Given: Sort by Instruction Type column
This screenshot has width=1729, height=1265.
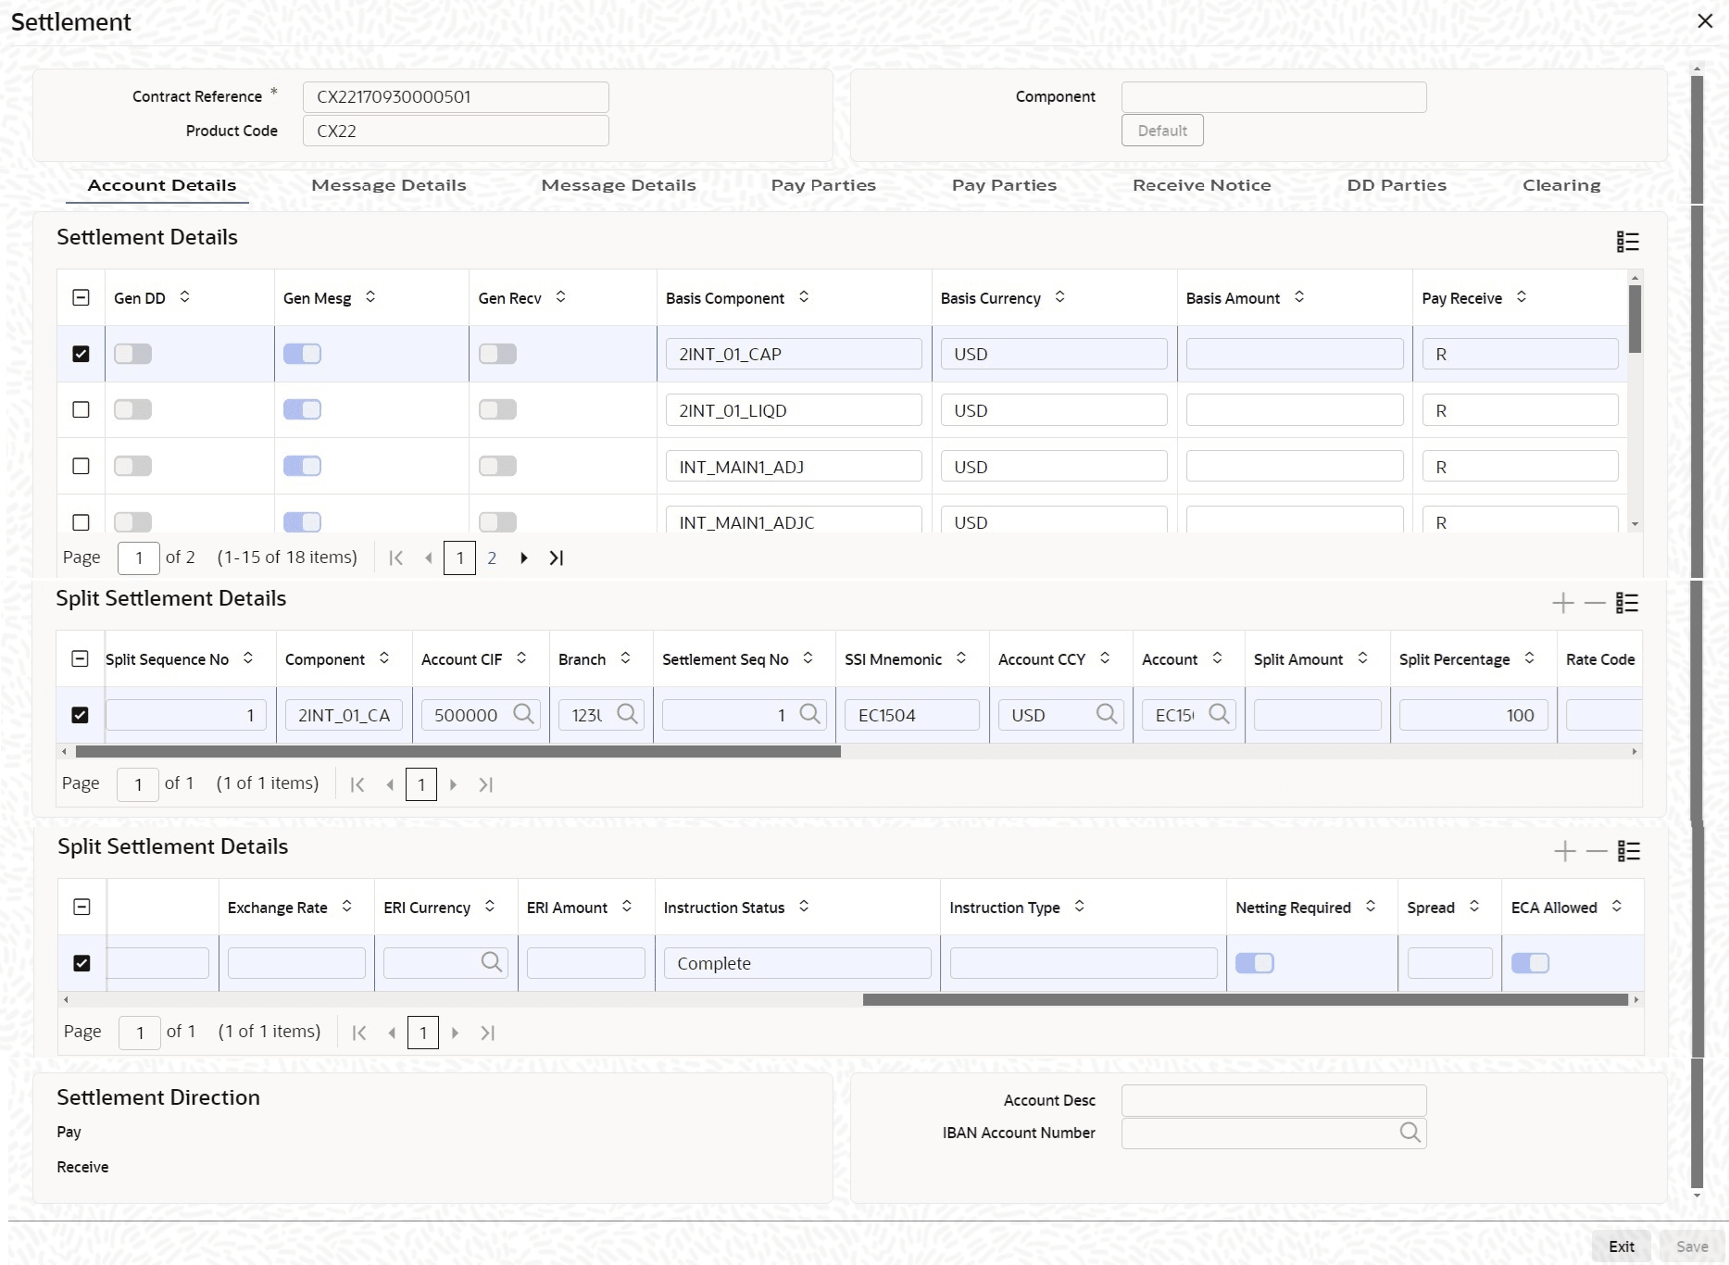Looking at the screenshot, I should click(1080, 906).
